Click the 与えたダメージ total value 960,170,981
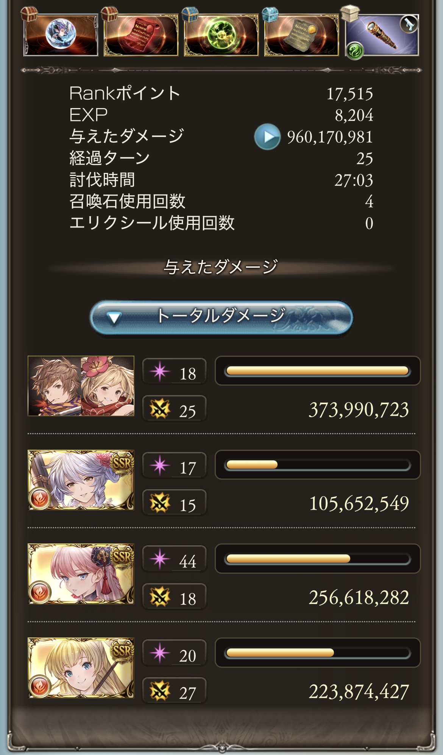This screenshot has width=443, height=755. (x=330, y=137)
